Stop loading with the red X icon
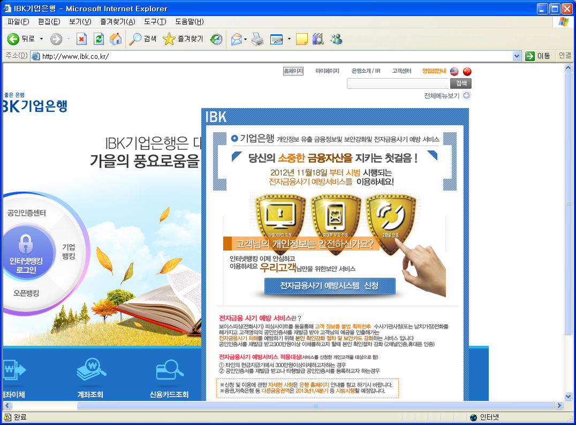576x425 pixels. pos(81,39)
